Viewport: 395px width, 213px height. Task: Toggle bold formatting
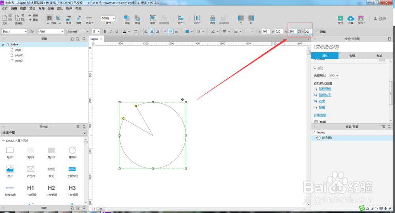(105, 32)
